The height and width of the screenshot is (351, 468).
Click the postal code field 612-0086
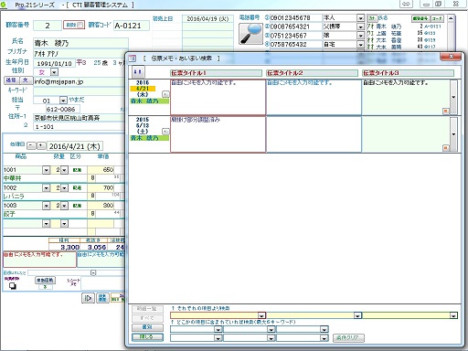point(62,109)
